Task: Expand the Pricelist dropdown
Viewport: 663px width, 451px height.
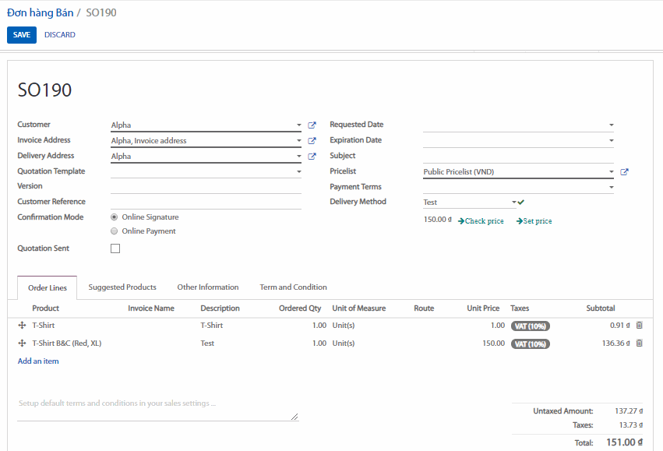Action: pos(612,172)
